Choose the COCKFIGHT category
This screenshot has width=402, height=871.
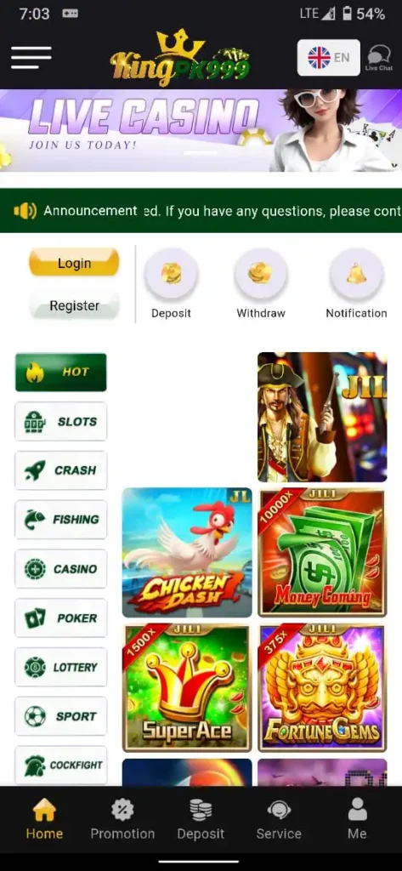(x=60, y=766)
